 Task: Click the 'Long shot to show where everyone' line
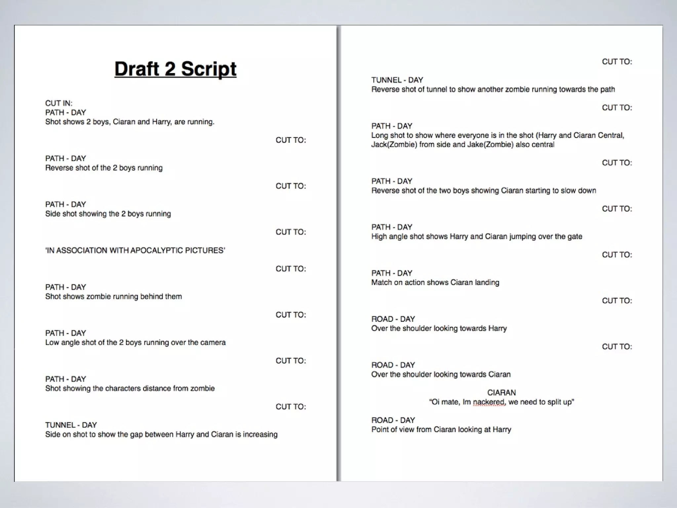click(x=497, y=135)
